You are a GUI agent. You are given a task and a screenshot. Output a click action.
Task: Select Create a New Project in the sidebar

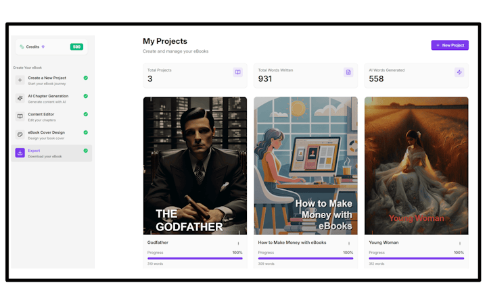pos(51,80)
